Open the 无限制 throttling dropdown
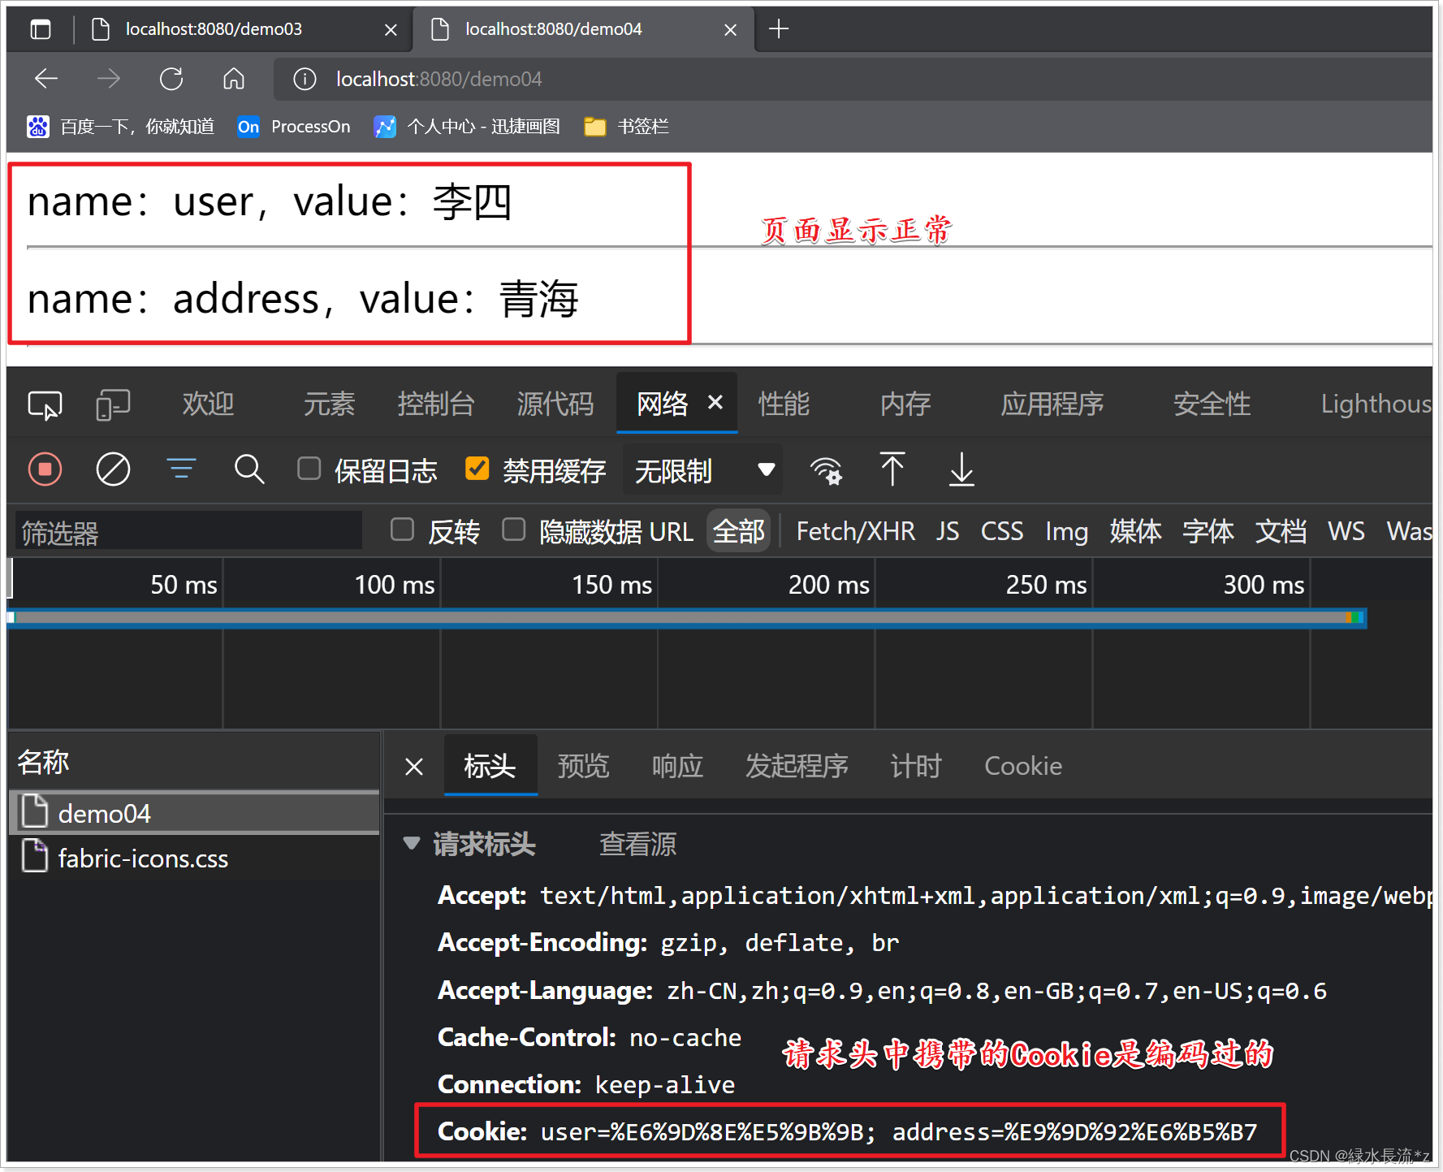This screenshot has width=1443, height=1172. (703, 470)
